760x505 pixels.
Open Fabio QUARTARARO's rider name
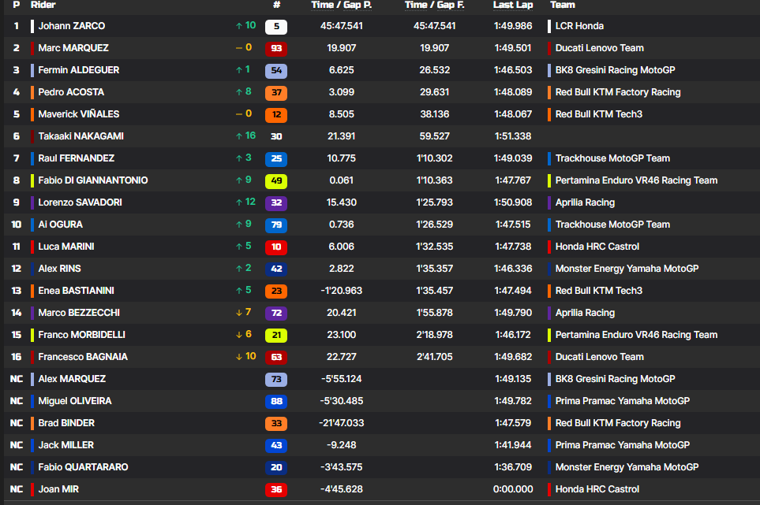pos(83,467)
